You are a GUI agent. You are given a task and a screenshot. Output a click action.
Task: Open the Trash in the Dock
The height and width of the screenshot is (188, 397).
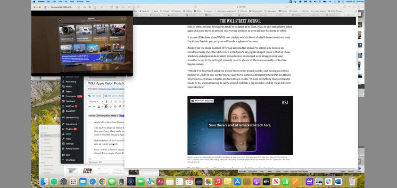coord(352,181)
